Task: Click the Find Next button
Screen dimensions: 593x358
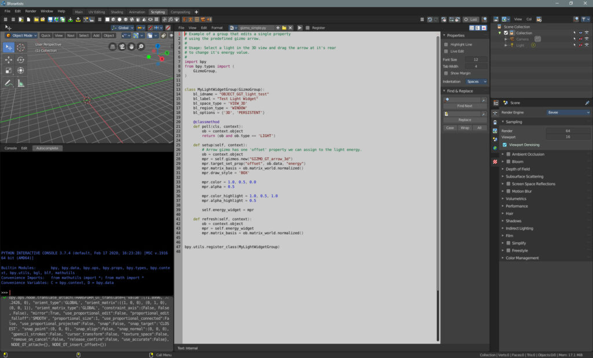Action: (x=464, y=106)
